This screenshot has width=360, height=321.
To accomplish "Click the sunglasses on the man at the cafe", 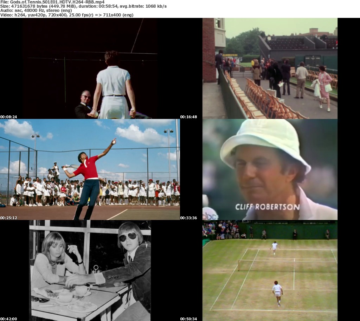I will tap(128, 237).
